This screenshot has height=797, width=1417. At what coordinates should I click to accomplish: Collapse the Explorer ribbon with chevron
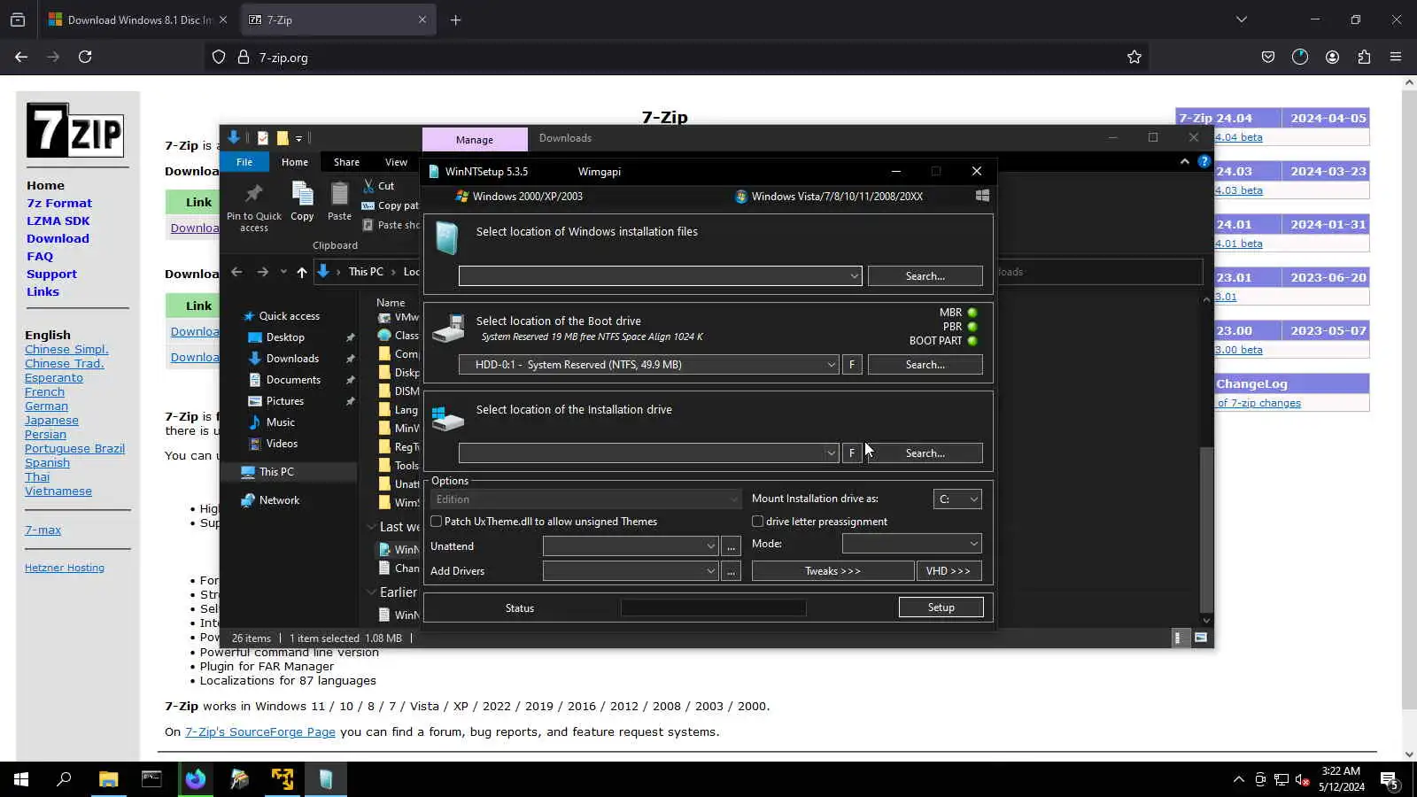[1184, 161]
